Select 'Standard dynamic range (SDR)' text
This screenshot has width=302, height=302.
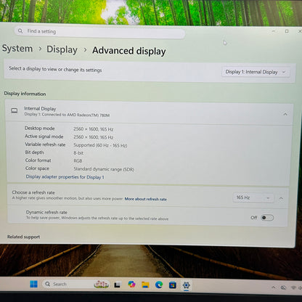(104, 169)
